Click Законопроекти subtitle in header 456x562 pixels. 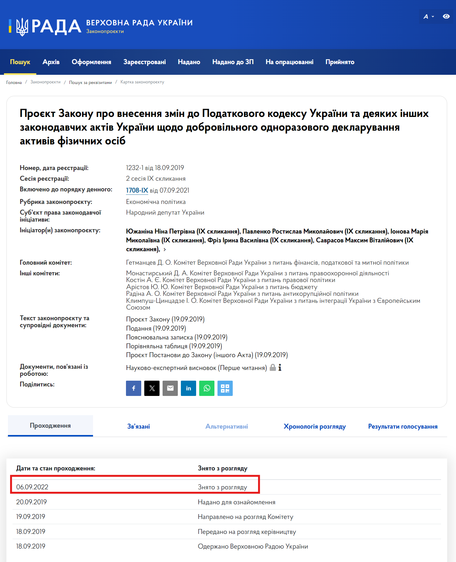[x=105, y=31]
